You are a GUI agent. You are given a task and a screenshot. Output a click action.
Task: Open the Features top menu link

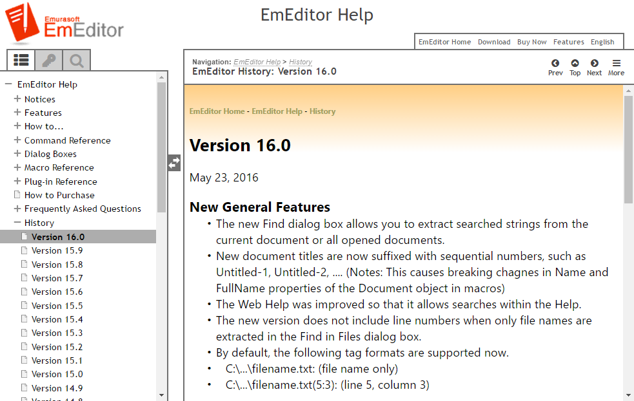click(568, 42)
